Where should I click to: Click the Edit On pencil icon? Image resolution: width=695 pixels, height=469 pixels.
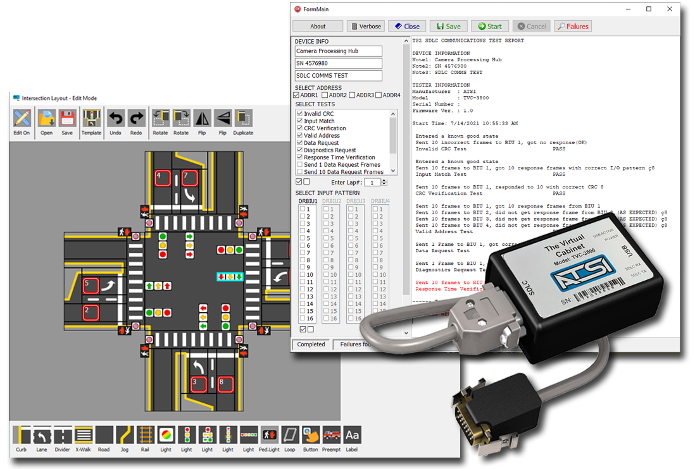[x=22, y=119]
